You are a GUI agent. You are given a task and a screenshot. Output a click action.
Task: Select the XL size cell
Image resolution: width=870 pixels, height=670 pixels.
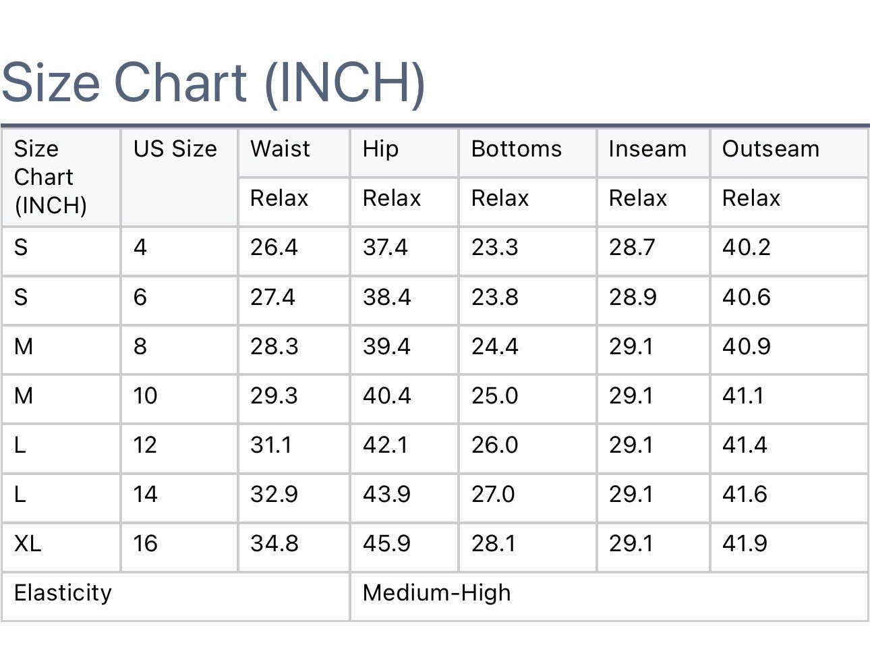pyautogui.click(x=28, y=543)
